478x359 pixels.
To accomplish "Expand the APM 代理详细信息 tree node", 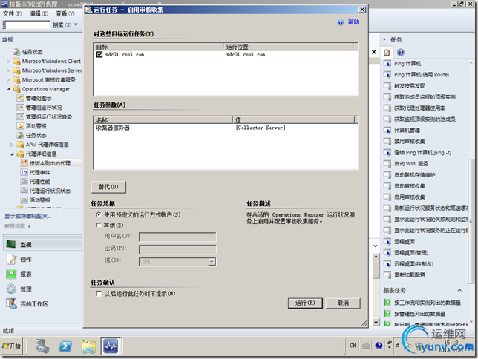I will click(x=12, y=145).
